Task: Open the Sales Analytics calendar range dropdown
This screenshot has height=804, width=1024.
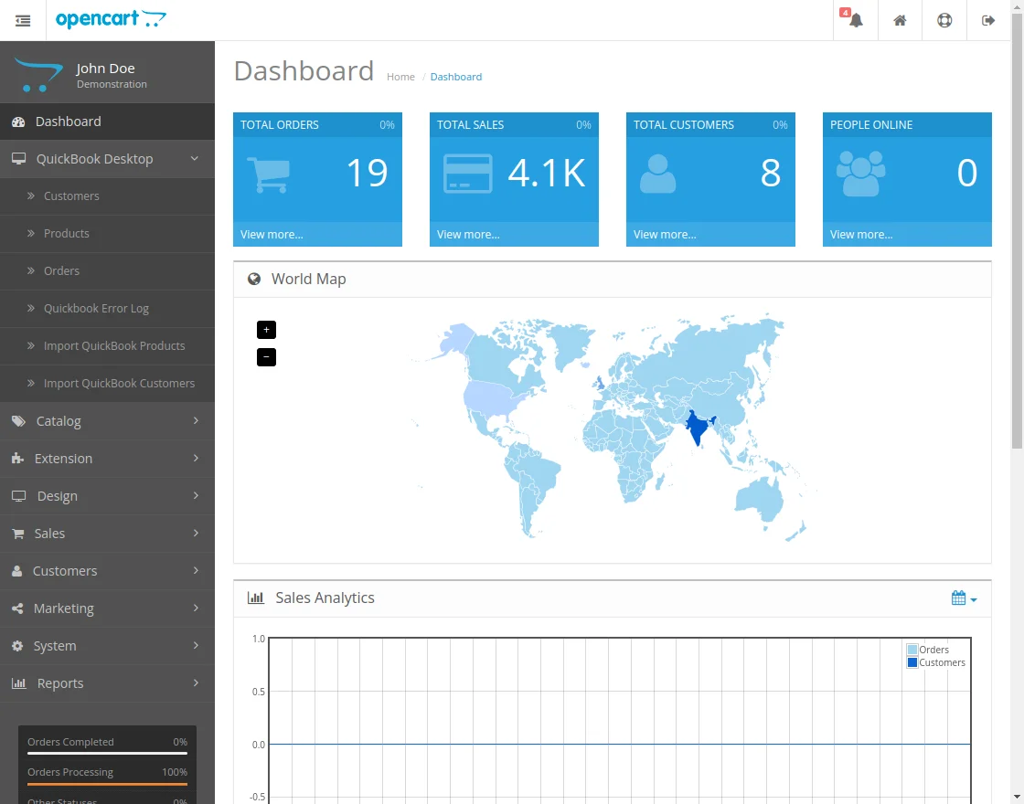Action: [964, 598]
